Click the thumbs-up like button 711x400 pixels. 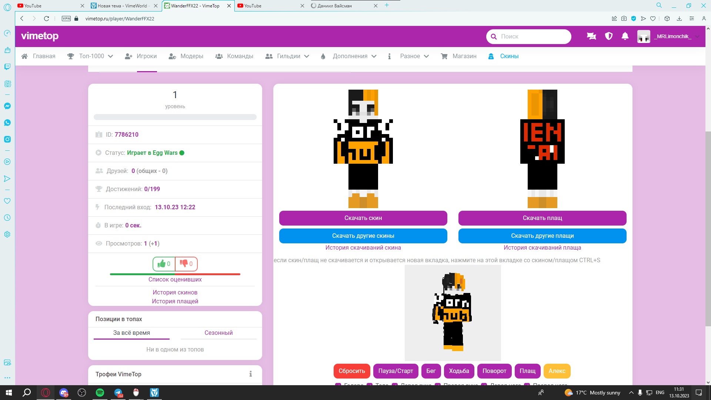click(x=164, y=264)
